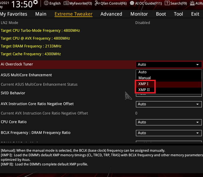The width and height of the screenshot is (203, 177).
Task: Switch to Main tab
Action: (41, 14)
